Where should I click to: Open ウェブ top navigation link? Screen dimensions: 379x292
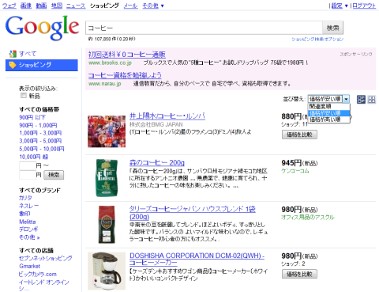(x=9, y=6)
